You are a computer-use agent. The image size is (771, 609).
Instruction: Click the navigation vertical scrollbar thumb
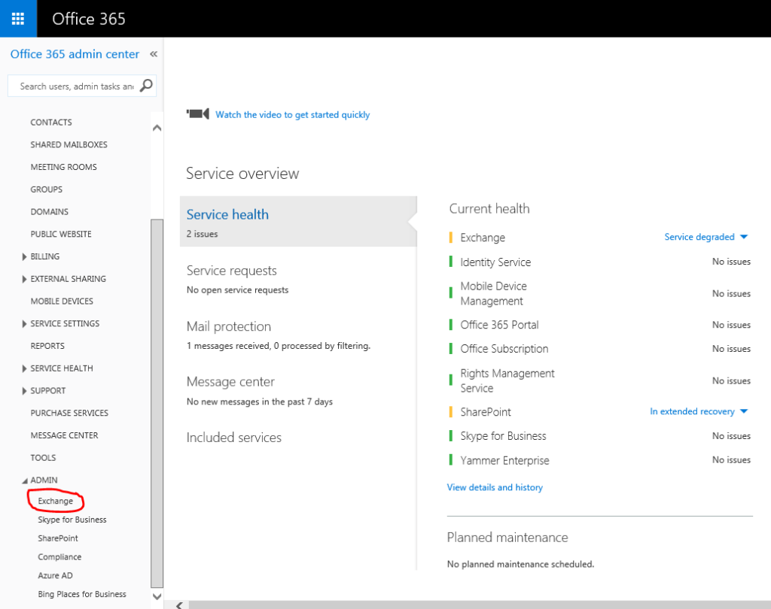click(157, 403)
